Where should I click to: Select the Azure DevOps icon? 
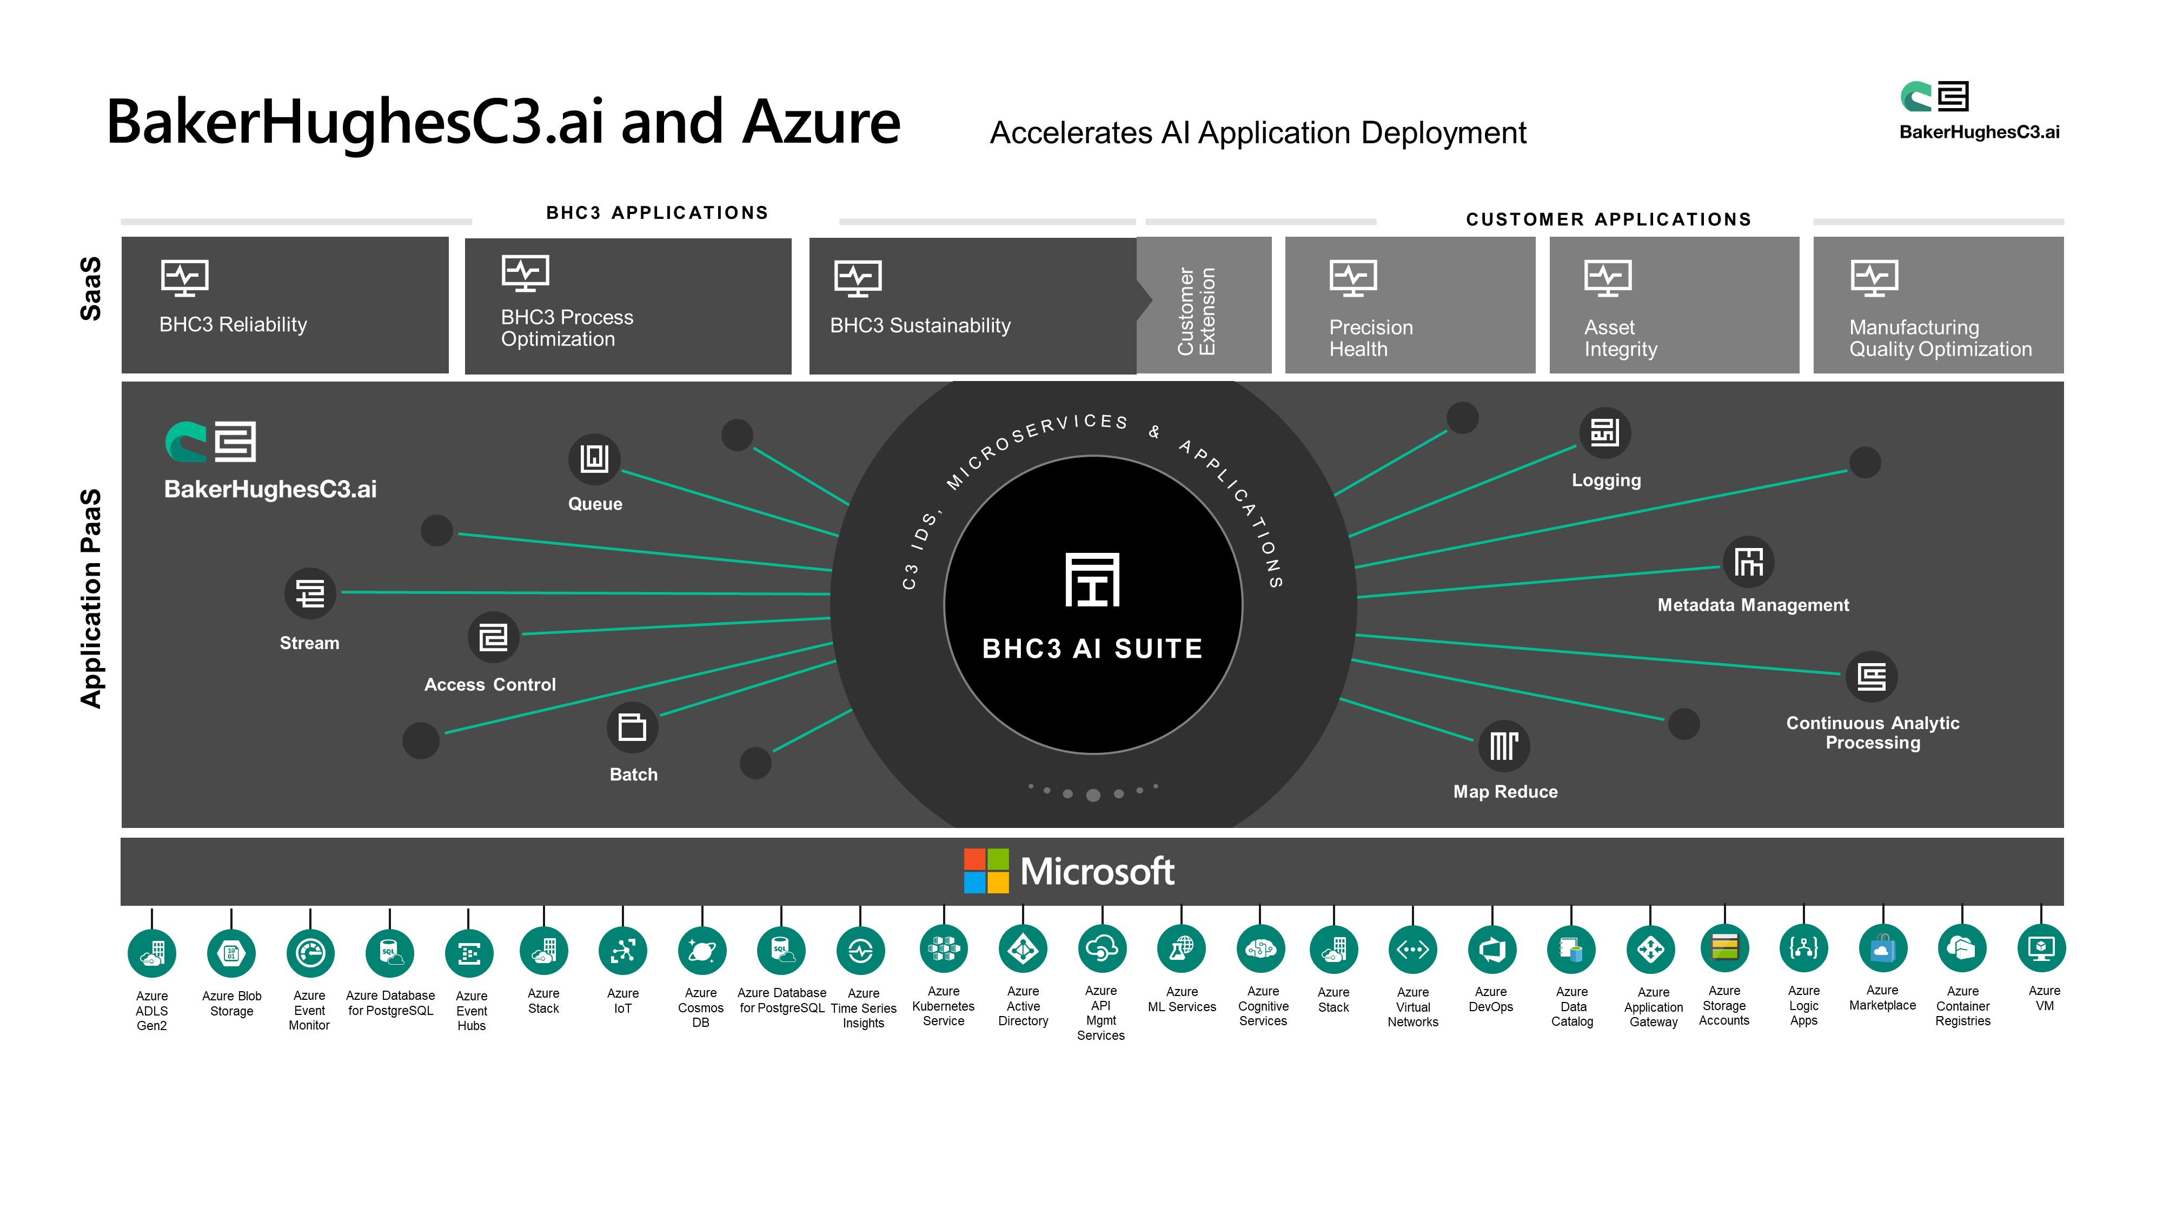click(1491, 950)
